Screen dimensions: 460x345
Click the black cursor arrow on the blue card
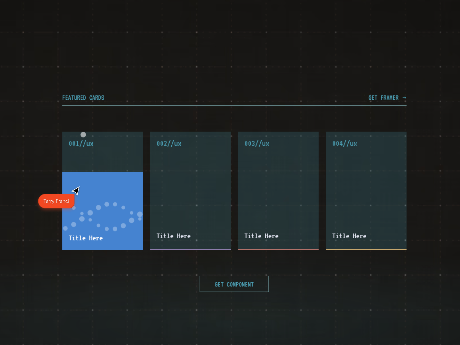[x=76, y=190]
